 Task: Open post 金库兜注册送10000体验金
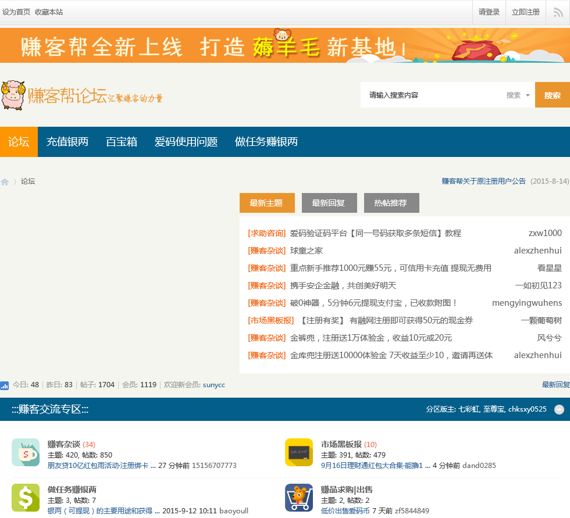coord(391,355)
